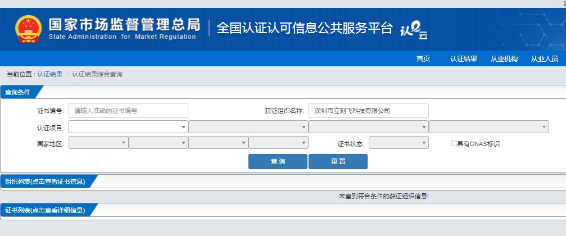Click the 未查到符合条件的获证组织信息 message
The width and height of the screenshot is (566, 236).
(384, 196)
